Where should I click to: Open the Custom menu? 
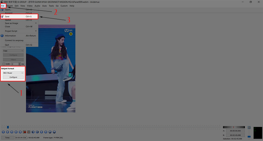coord(64,6)
